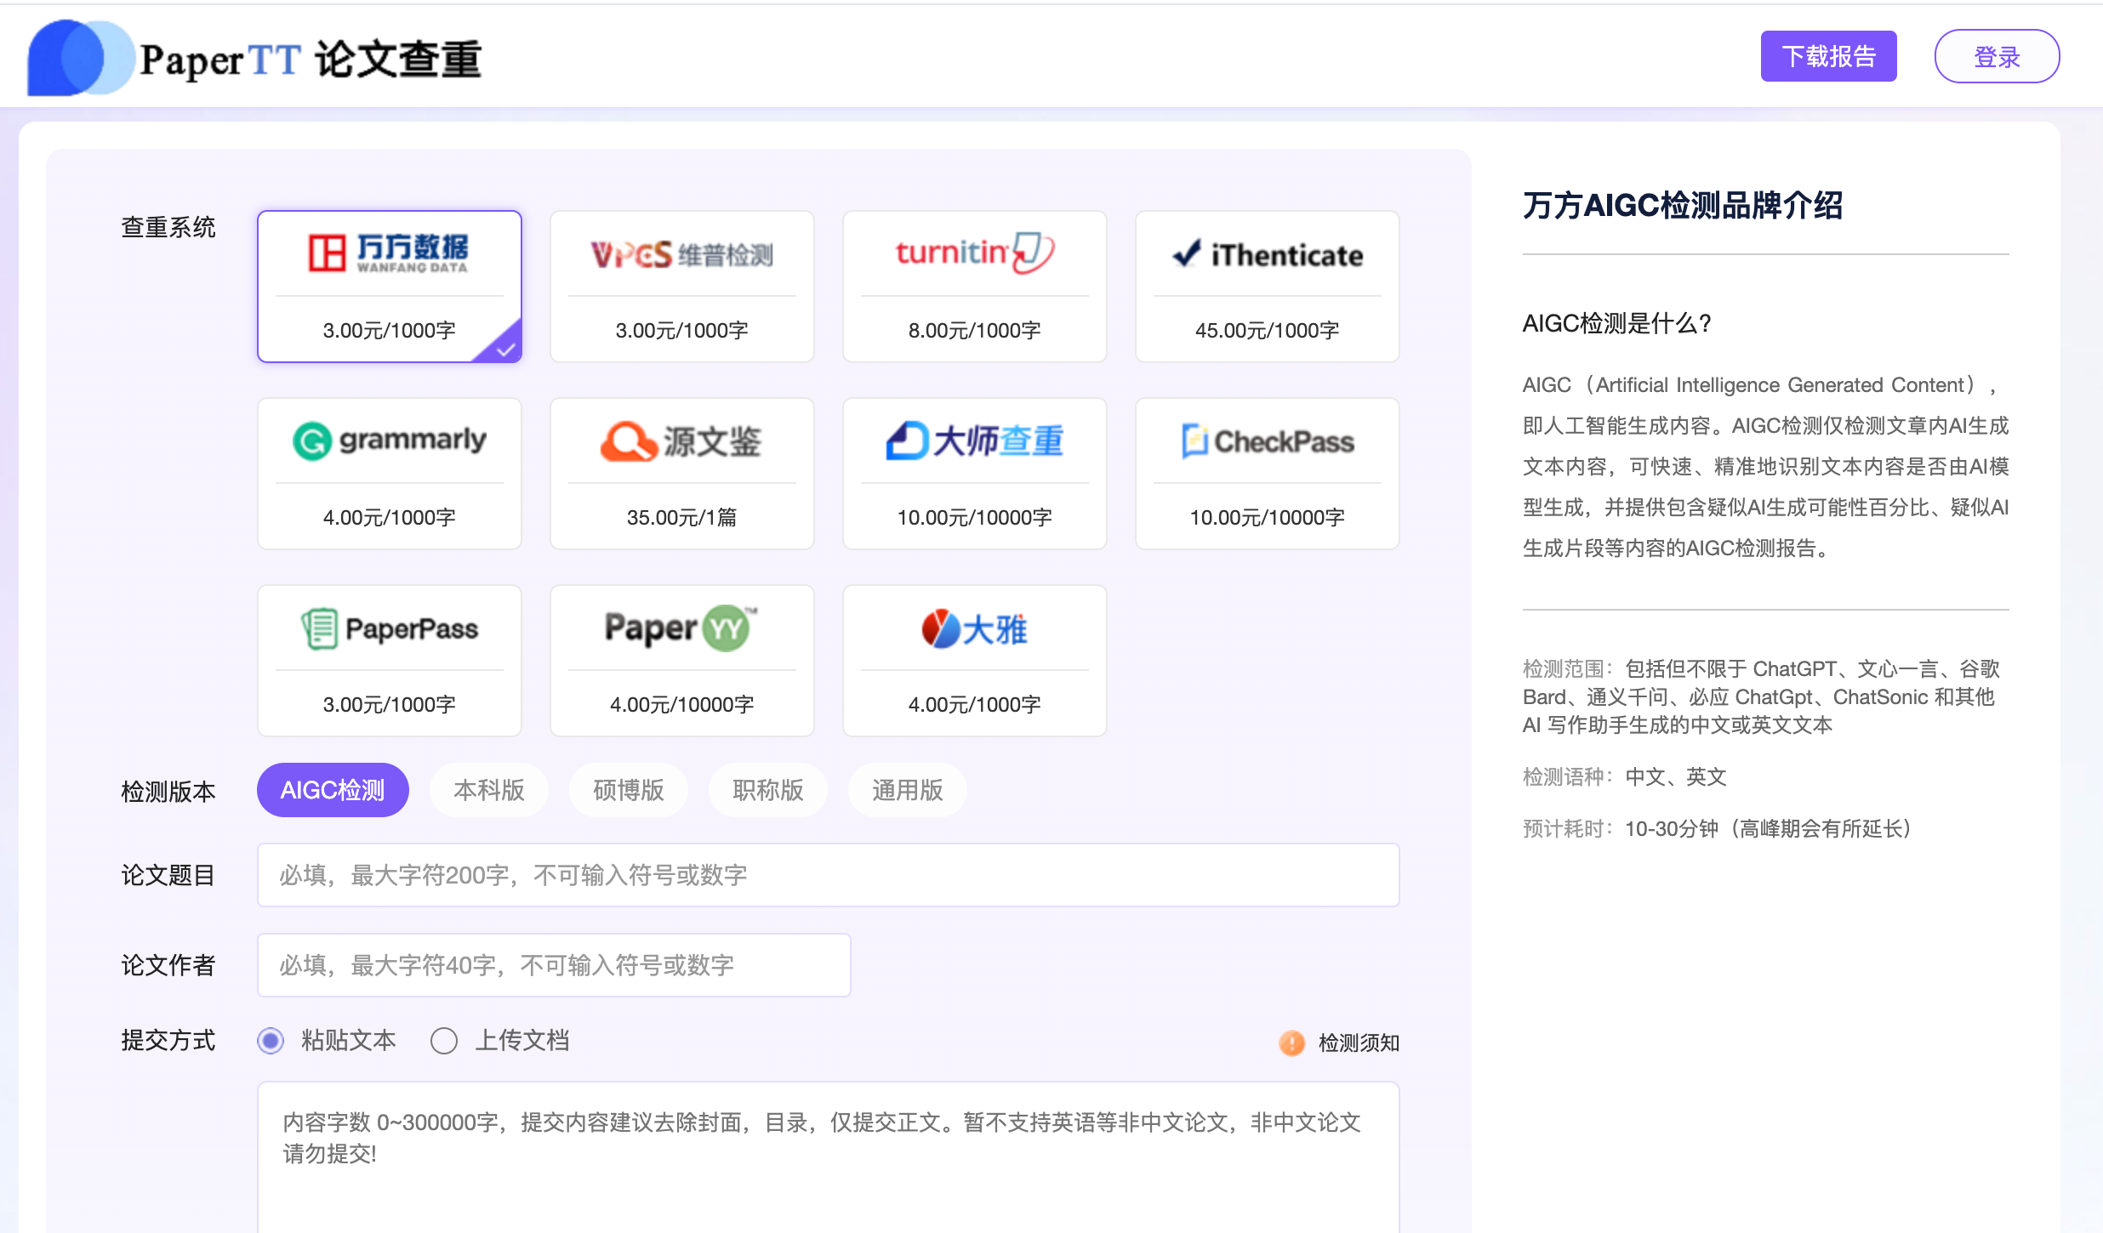
Task: Click the 3.00元/1000字 price under Wanfang
Action: click(390, 330)
